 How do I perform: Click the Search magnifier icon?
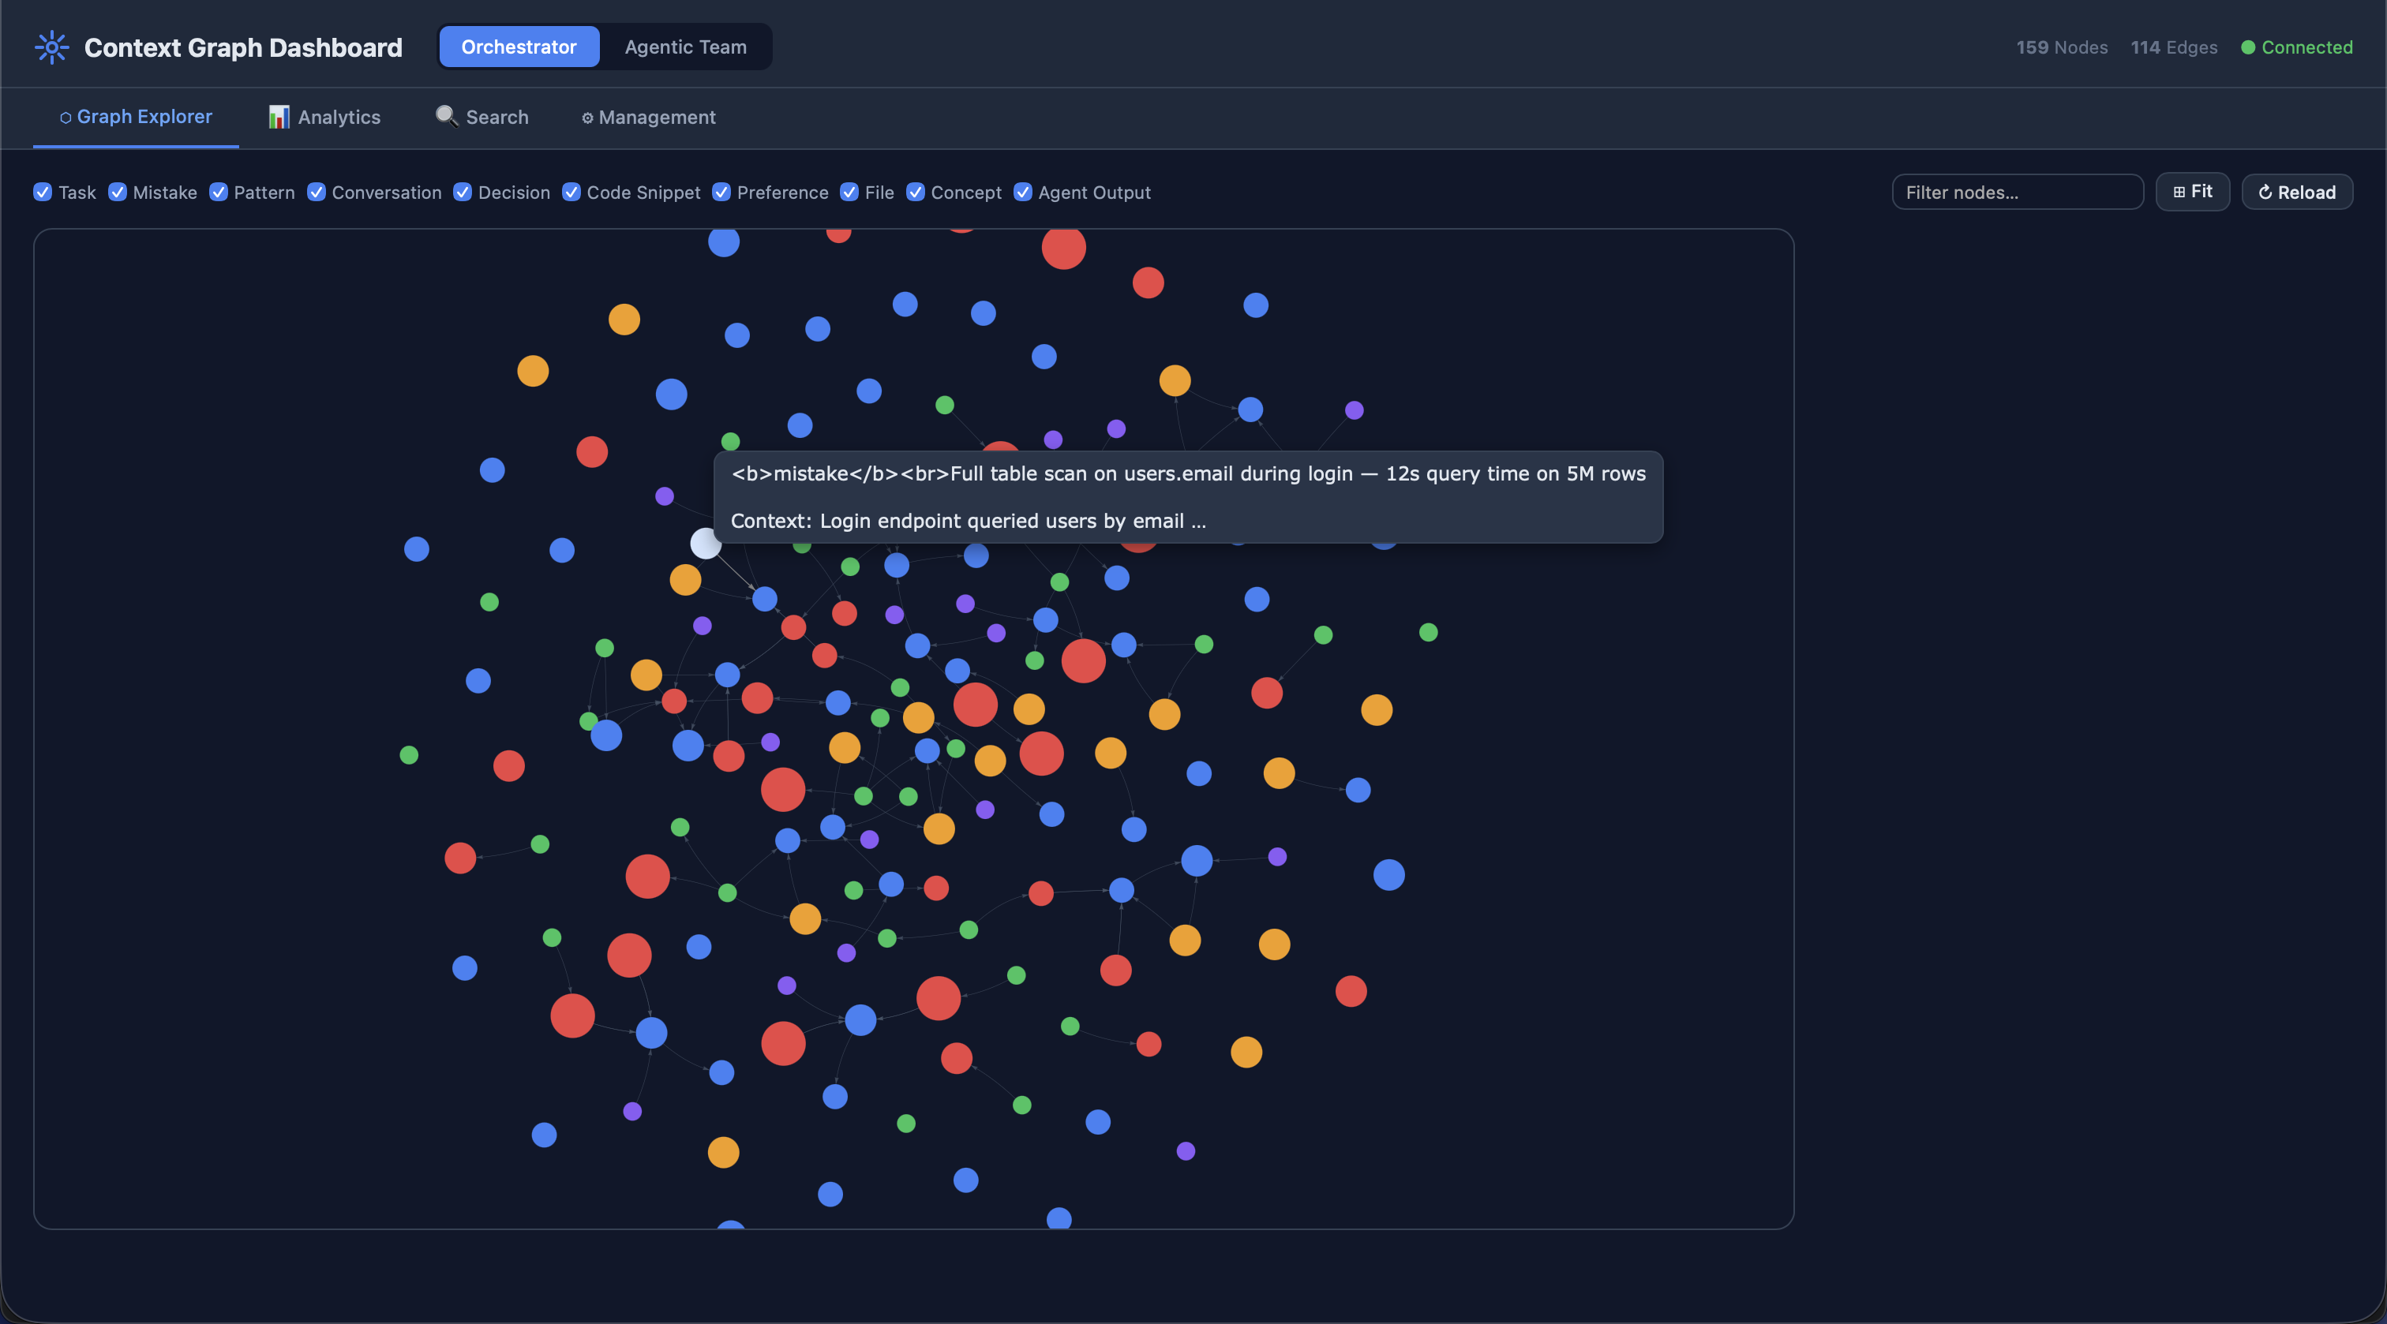pos(446,116)
